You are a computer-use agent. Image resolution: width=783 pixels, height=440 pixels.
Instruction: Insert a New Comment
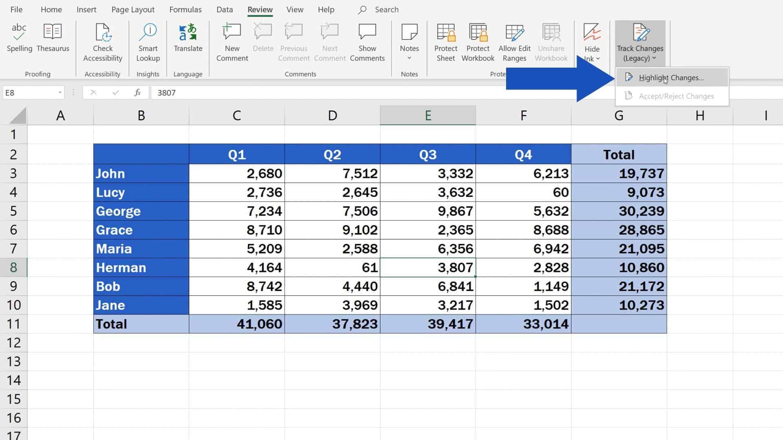(231, 41)
